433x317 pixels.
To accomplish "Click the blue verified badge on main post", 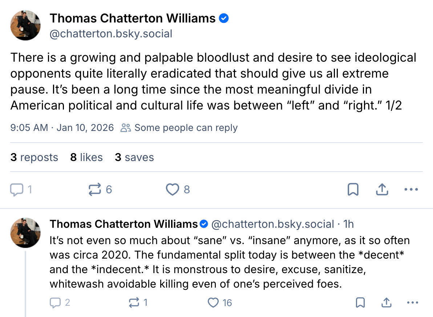I will [224, 18].
